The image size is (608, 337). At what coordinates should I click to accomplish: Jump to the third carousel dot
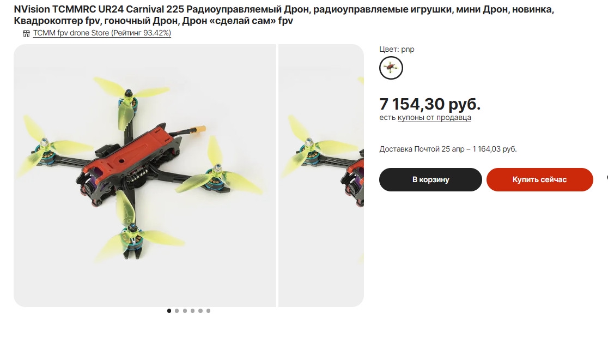coord(185,311)
